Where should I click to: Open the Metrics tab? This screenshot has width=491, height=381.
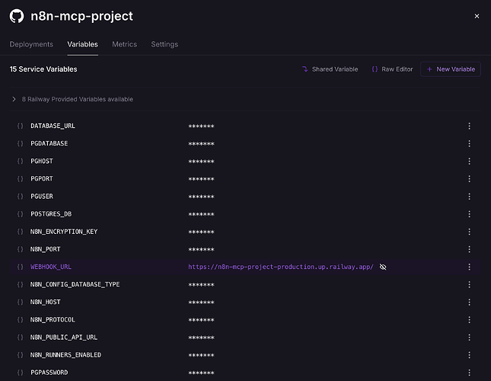click(124, 44)
